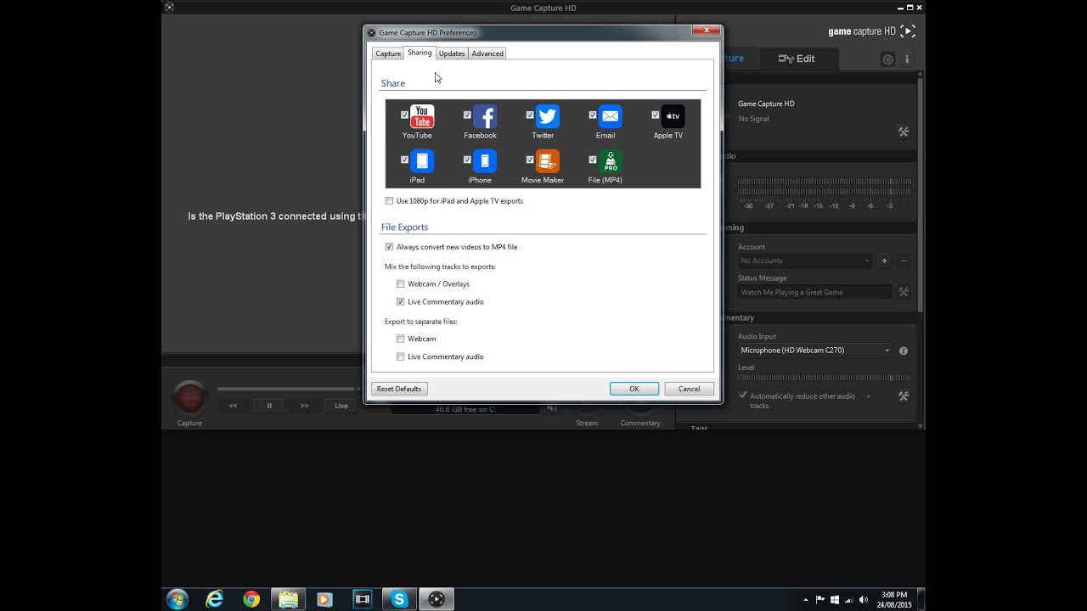This screenshot has width=1087, height=611.
Task: Click the info icon beside the gear
Action: (x=907, y=59)
